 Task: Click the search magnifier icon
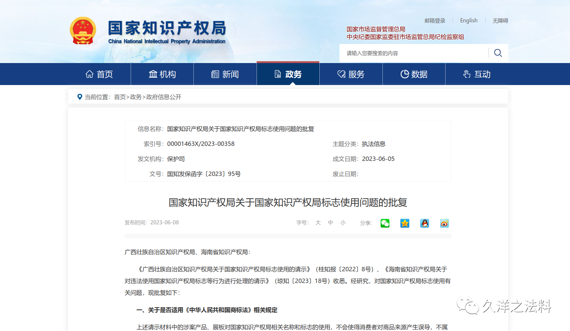tap(498, 53)
